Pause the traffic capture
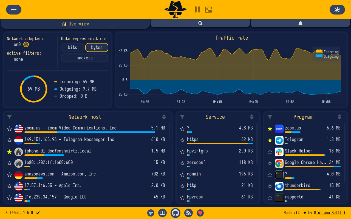This screenshot has height=219, width=351. coord(197,10)
